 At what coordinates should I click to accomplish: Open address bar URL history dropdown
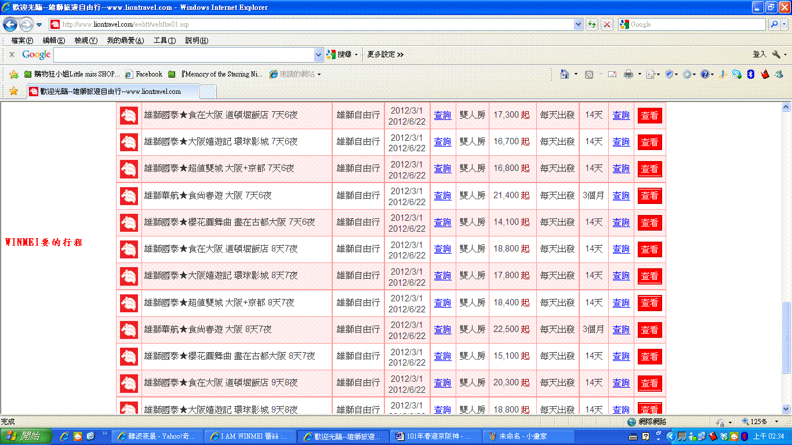tap(578, 24)
